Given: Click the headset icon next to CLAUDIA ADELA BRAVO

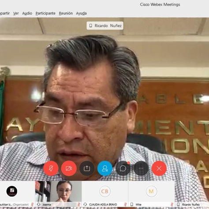Looking at the screenshot, I should pyautogui.click(x=85, y=205).
